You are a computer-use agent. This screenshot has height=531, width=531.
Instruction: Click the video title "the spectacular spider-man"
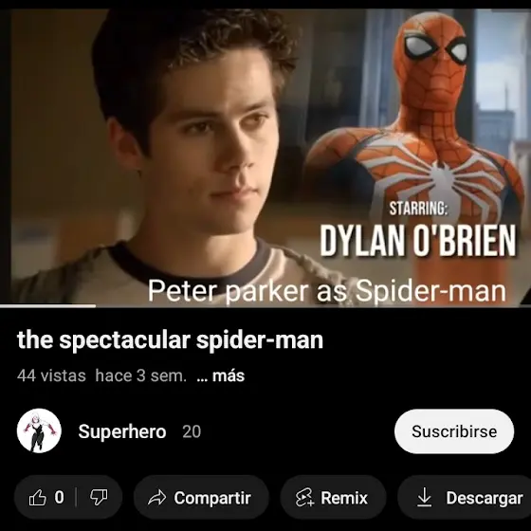pos(170,340)
